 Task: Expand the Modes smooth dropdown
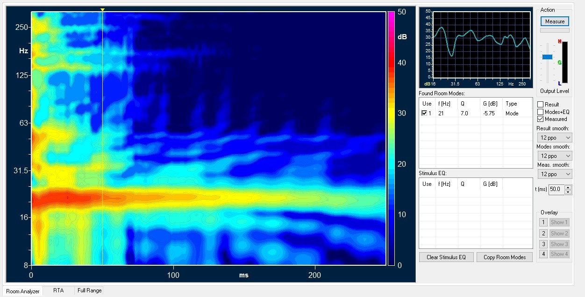click(x=554, y=156)
